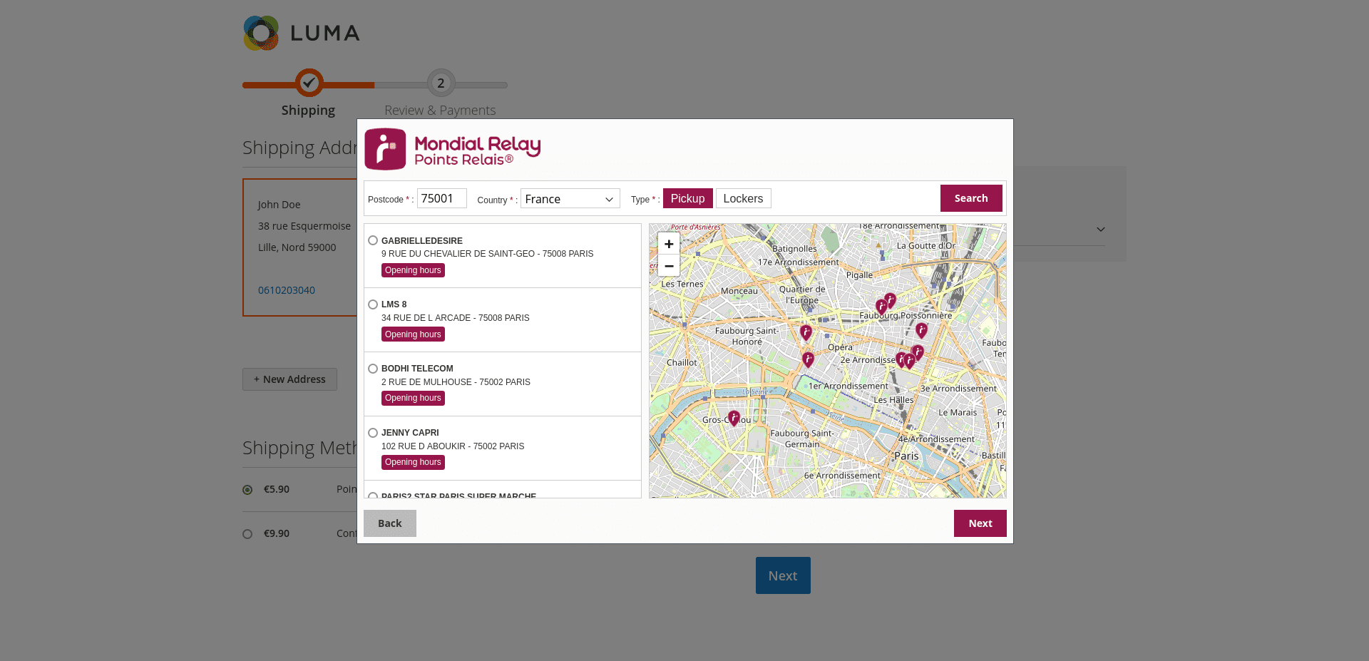Click the Search button
This screenshot has width=1369, height=661.
970,198
